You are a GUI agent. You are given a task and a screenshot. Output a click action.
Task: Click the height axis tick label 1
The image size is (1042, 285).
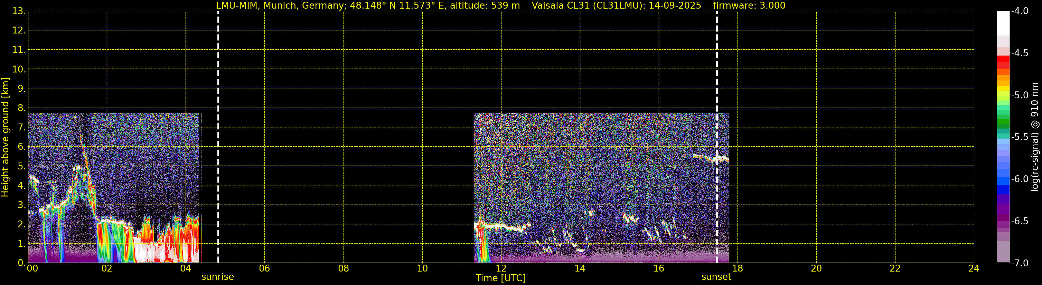tap(21, 244)
